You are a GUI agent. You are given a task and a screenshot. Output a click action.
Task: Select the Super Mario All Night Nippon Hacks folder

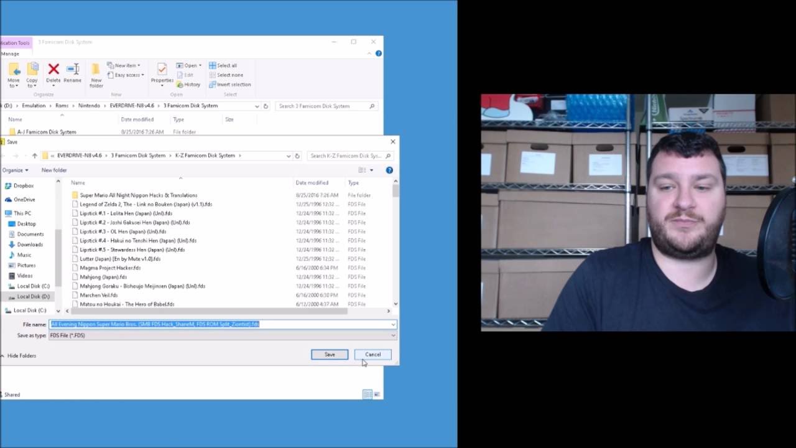tap(139, 195)
